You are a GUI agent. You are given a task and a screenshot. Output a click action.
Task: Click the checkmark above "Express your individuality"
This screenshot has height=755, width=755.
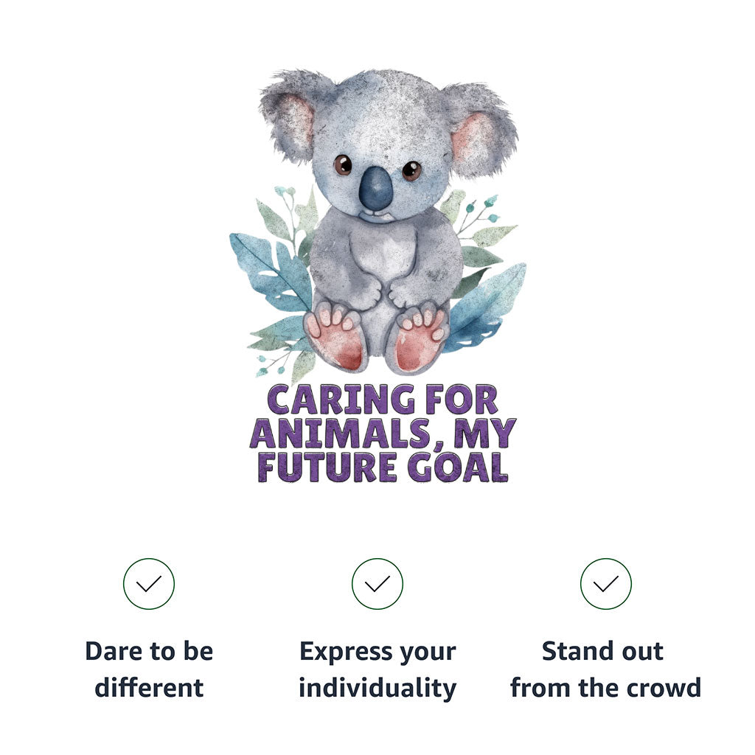click(x=377, y=584)
